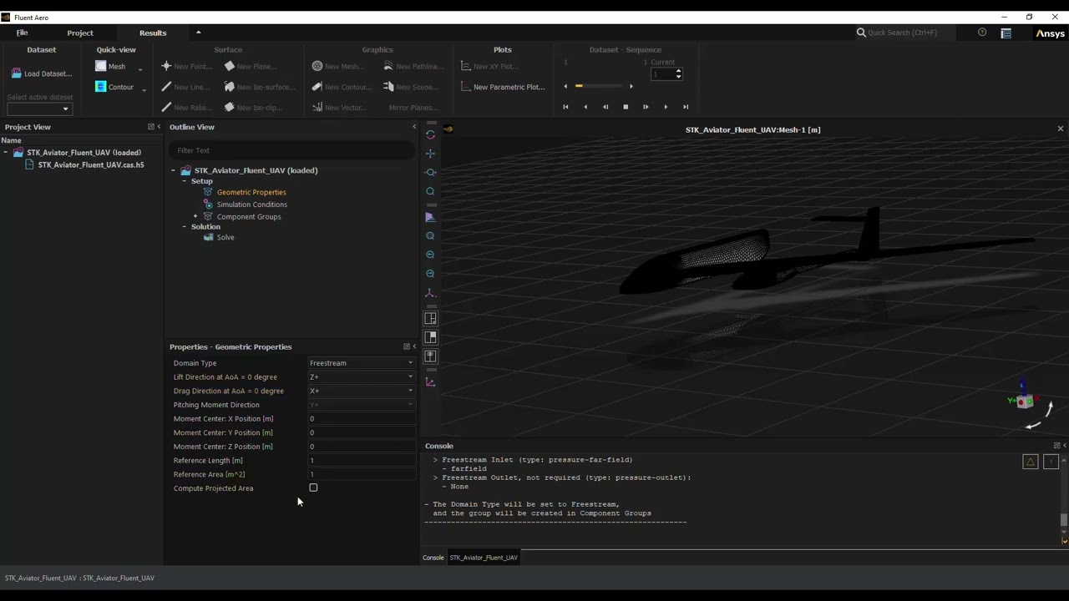Enable Compute Projected Area checkbox
The image size is (1069, 601).
click(313, 487)
